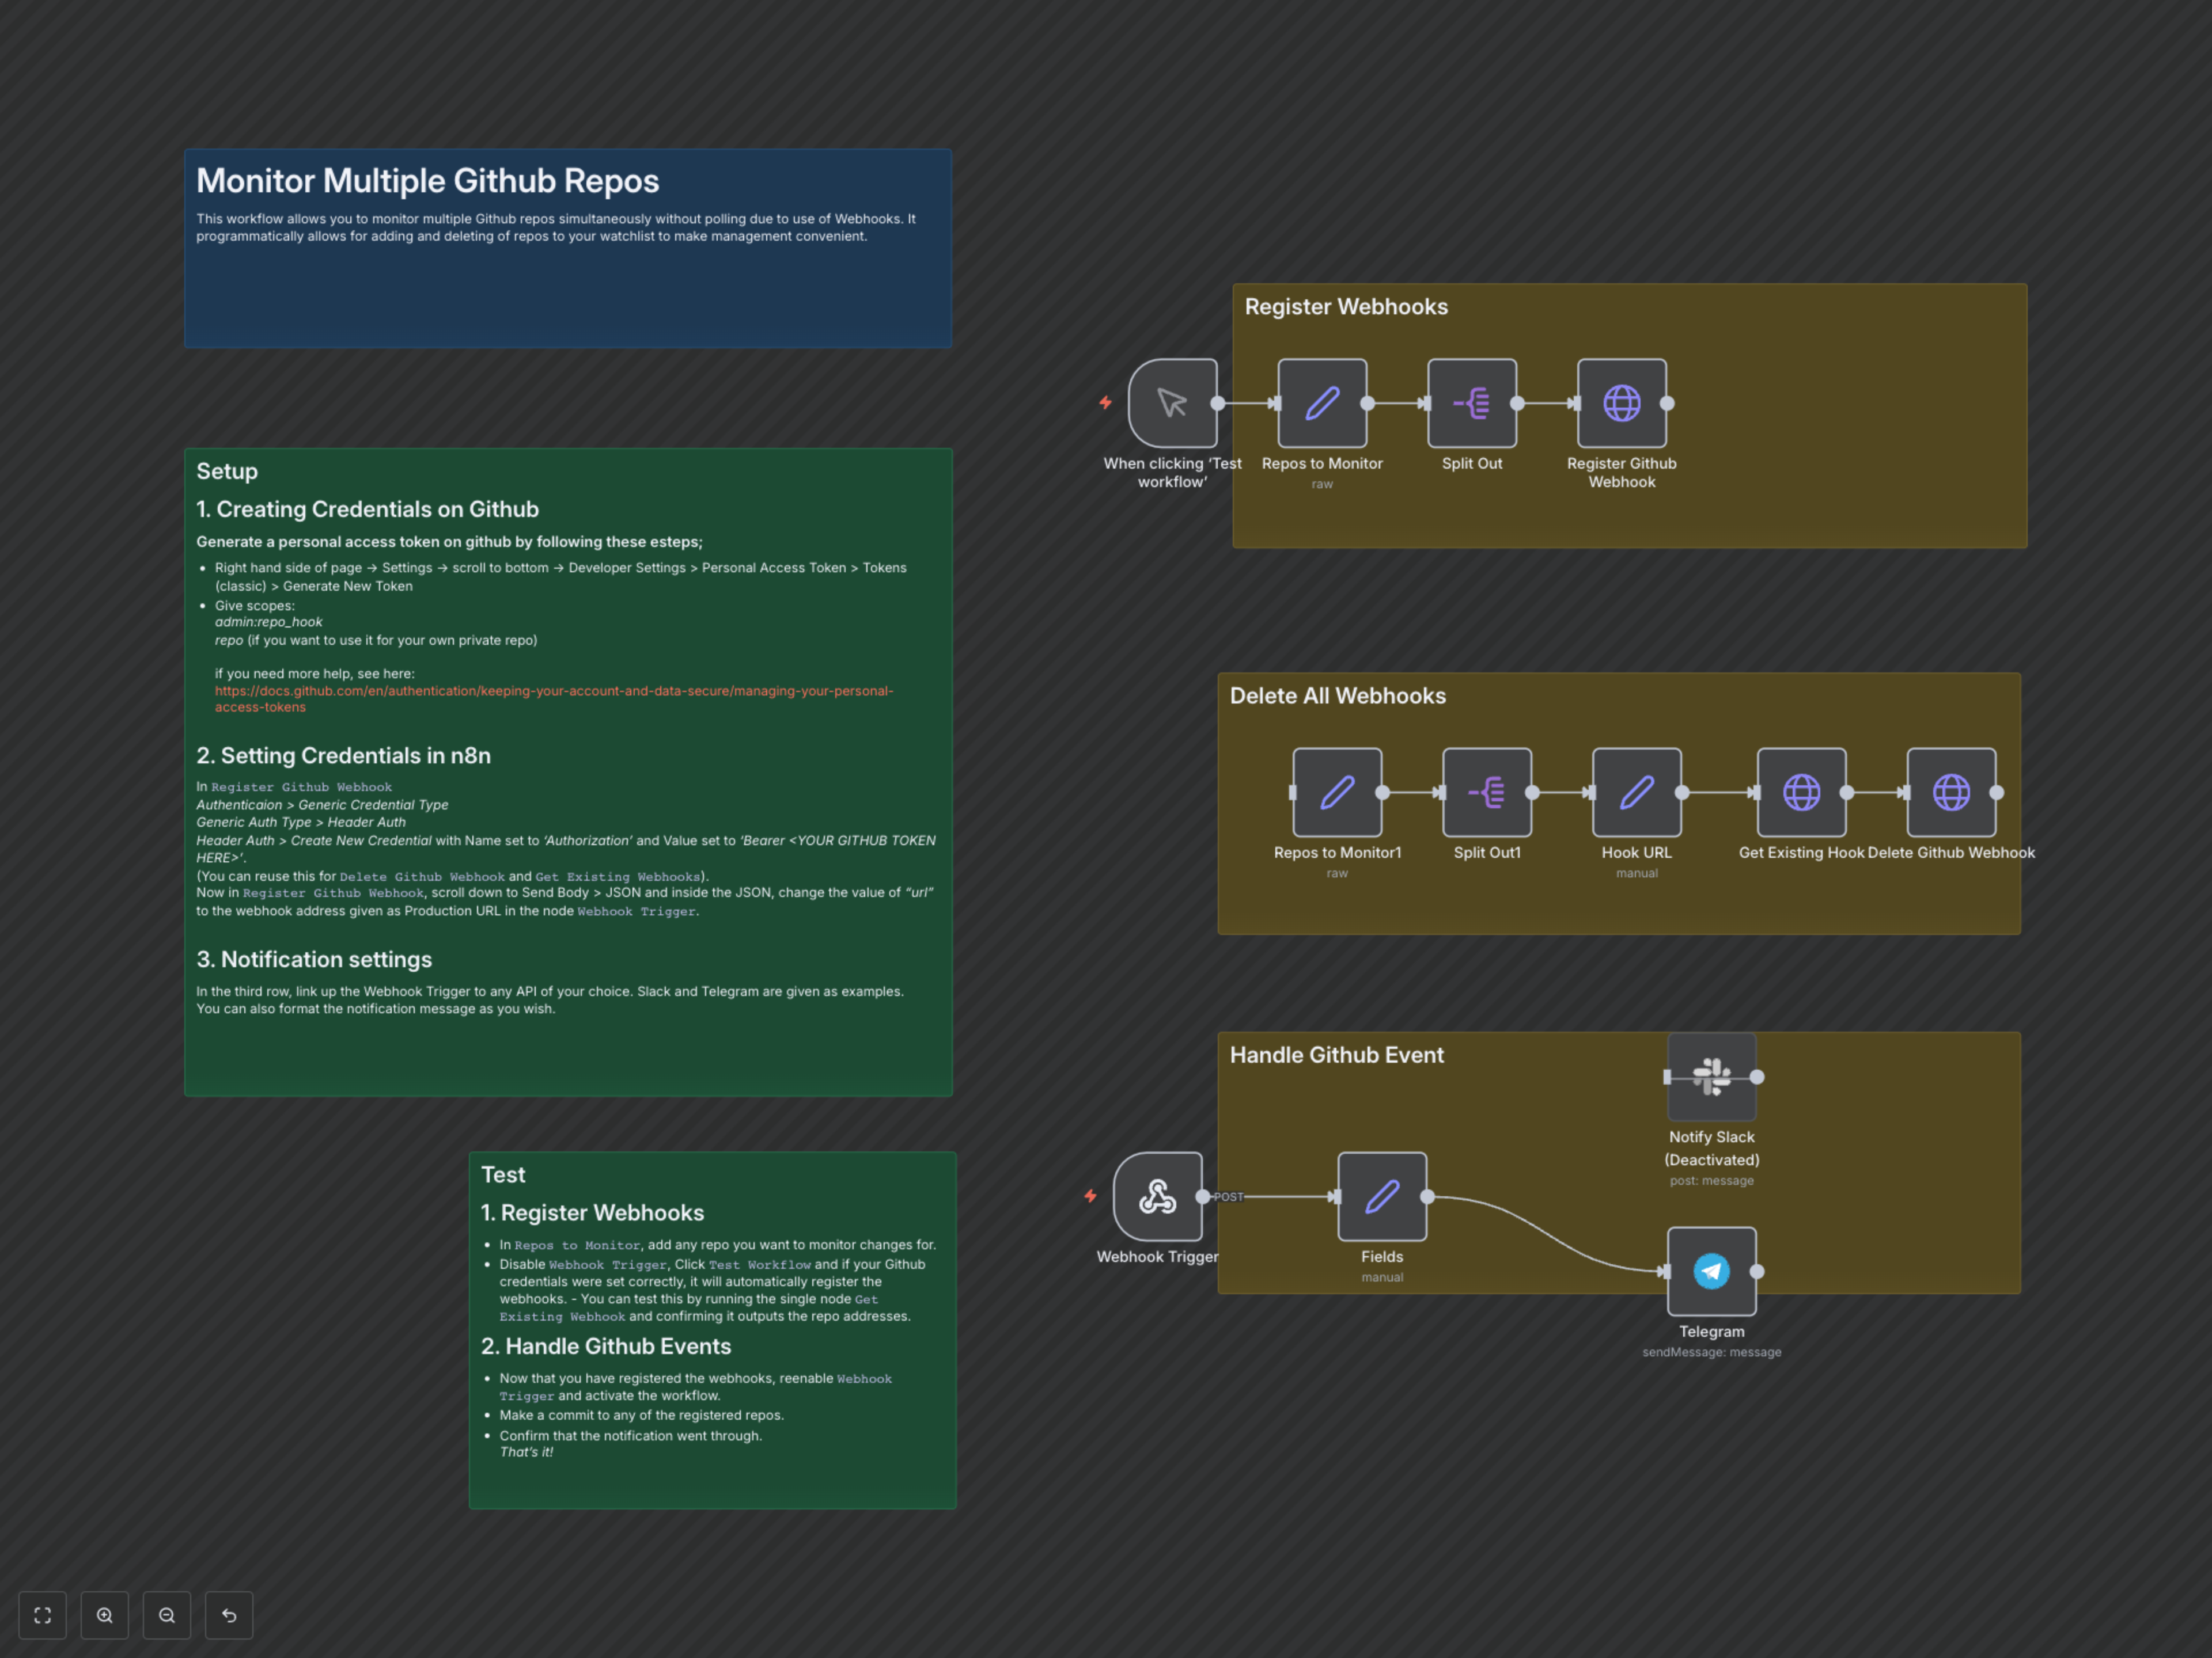Image resolution: width=2212 pixels, height=1658 pixels.
Task: Zoom out of the canvas
Action: click(167, 1615)
